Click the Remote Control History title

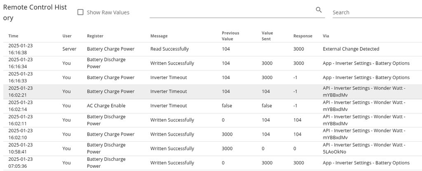coord(35,13)
